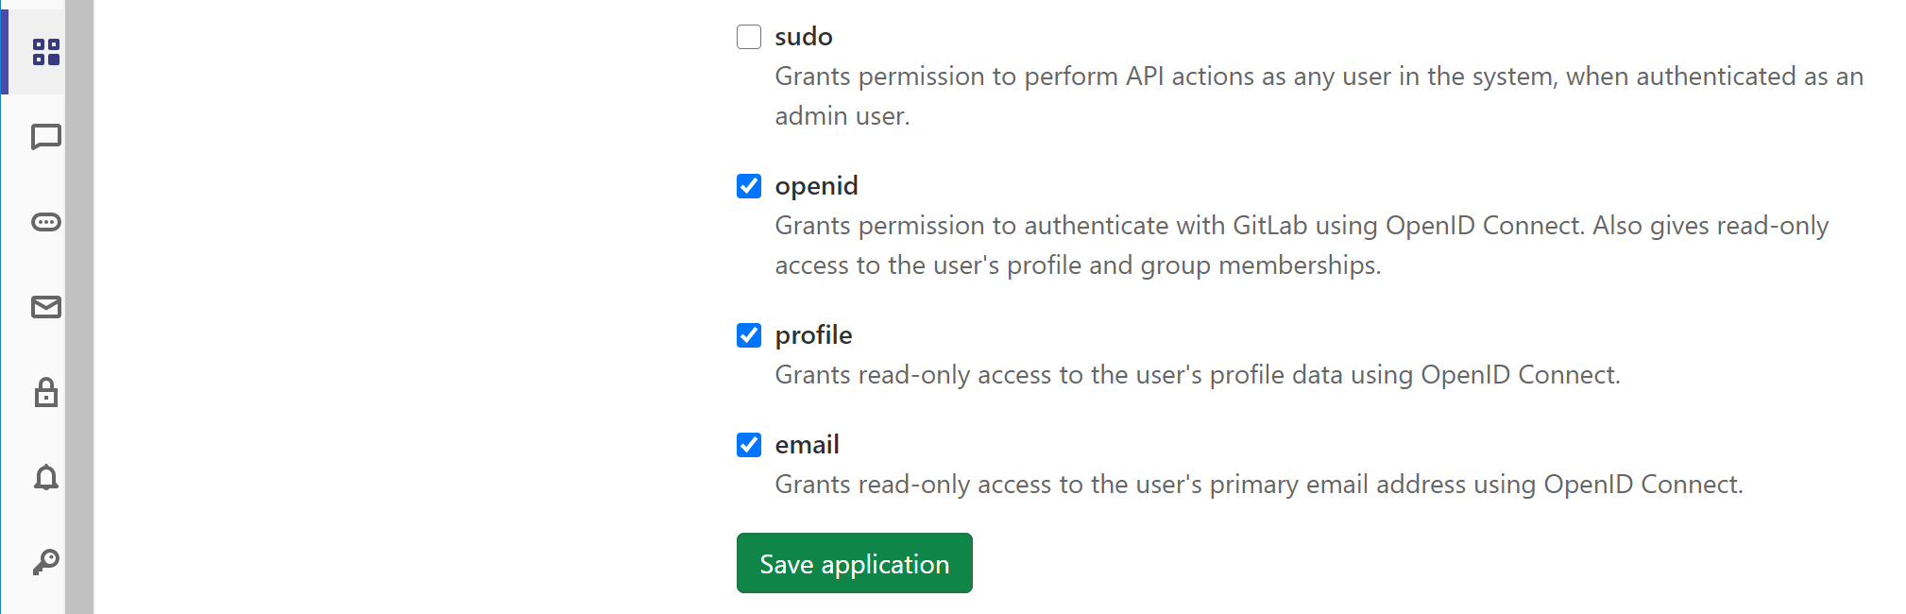Click the sidebar vertical scrollbar
The height and width of the screenshot is (614, 1906).
click(79, 307)
